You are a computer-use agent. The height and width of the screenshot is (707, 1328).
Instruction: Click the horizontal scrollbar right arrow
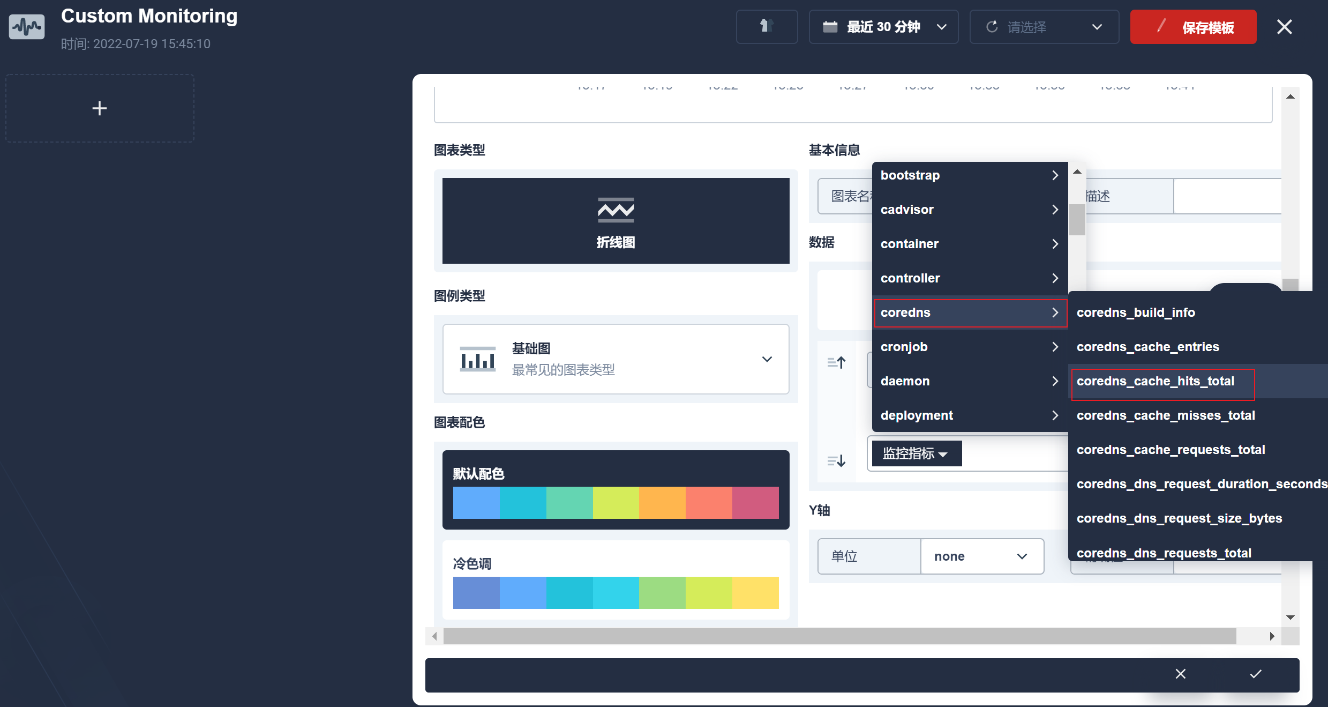[x=1272, y=636]
